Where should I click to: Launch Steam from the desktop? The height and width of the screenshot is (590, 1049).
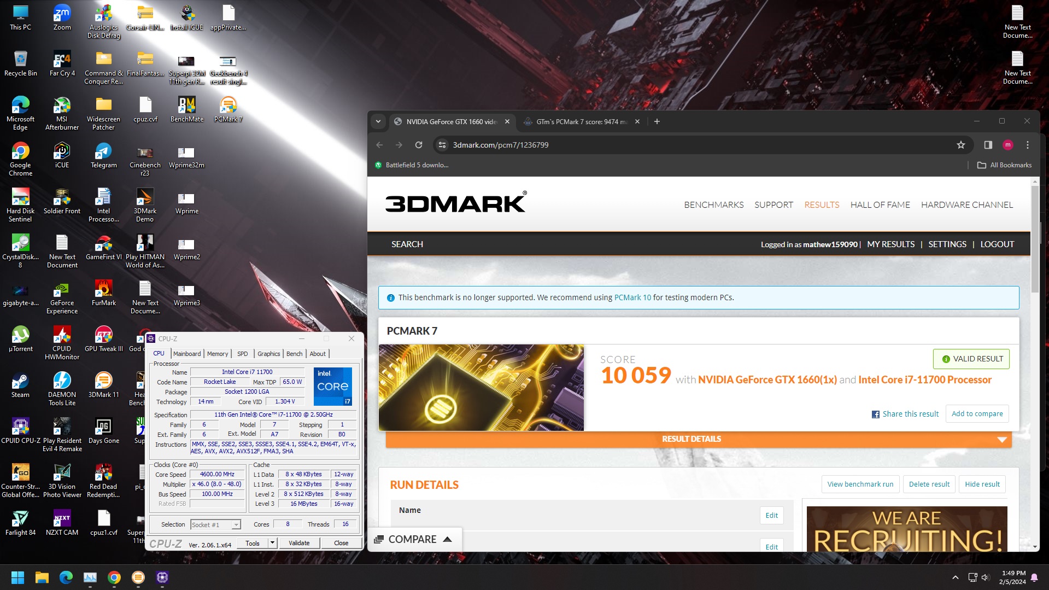pos(20,385)
